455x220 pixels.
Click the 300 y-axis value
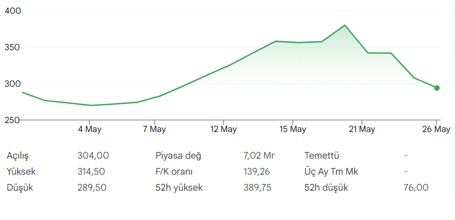(x=13, y=84)
